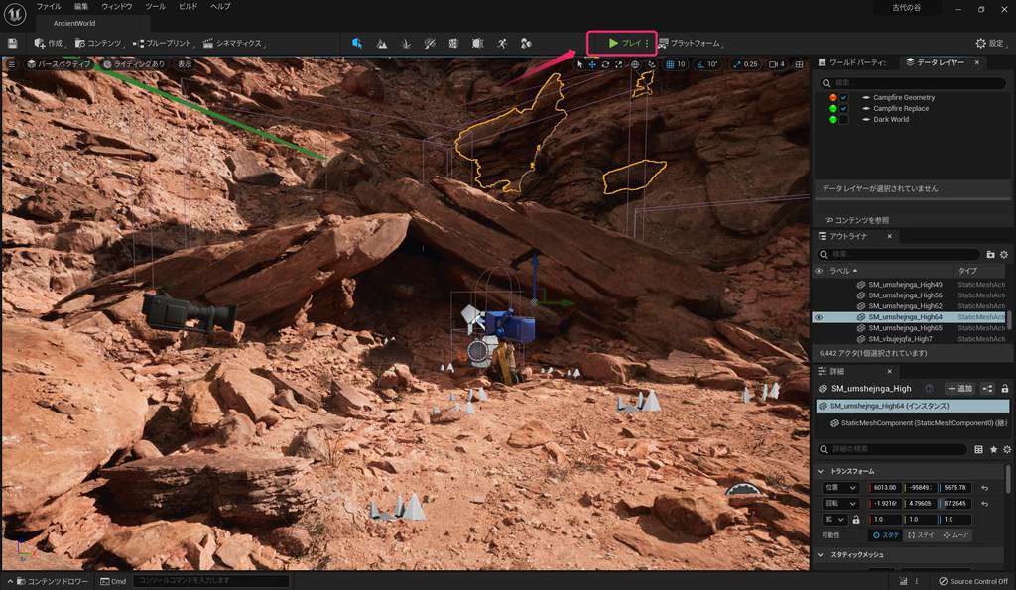Click the ＋追加 (Add) component button
This screenshot has height=590, width=1016.
point(959,389)
